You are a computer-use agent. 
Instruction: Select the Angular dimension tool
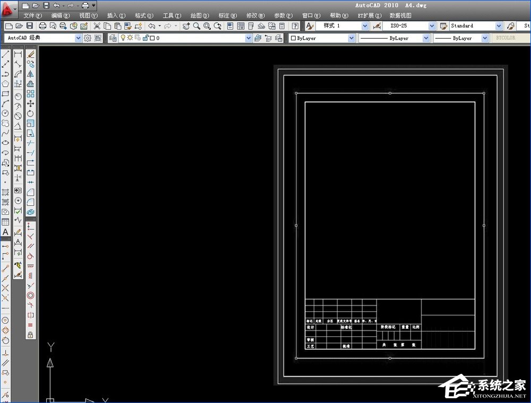tap(18, 126)
